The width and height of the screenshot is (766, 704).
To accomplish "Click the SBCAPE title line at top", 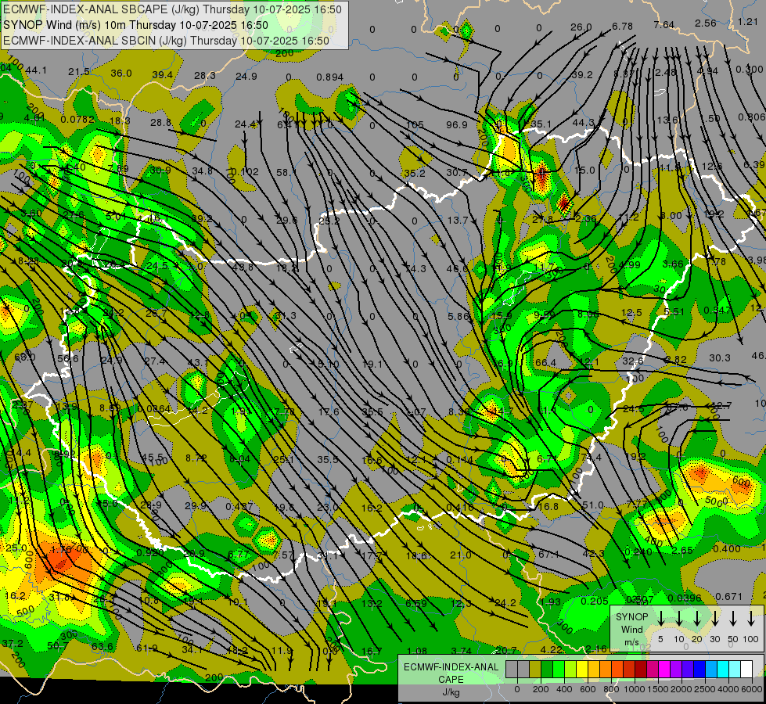I will [x=172, y=9].
